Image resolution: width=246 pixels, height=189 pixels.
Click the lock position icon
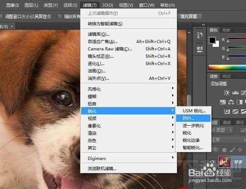coord(240,150)
